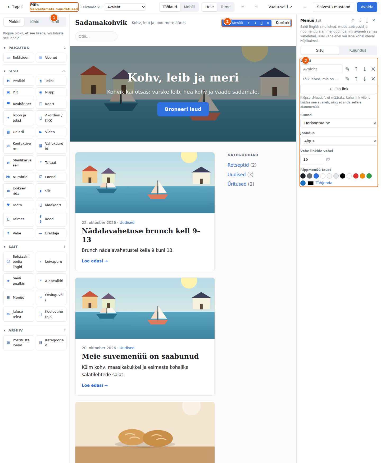Move the Avaleht link down
The height and width of the screenshot is (463, 381).
pyautogui.click(x=365, y=69)
